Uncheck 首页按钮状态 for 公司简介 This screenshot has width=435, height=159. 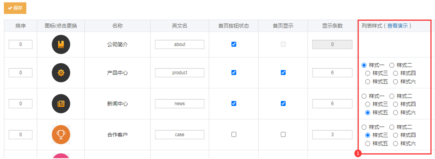pyautogui.click(x=234, y=44)
